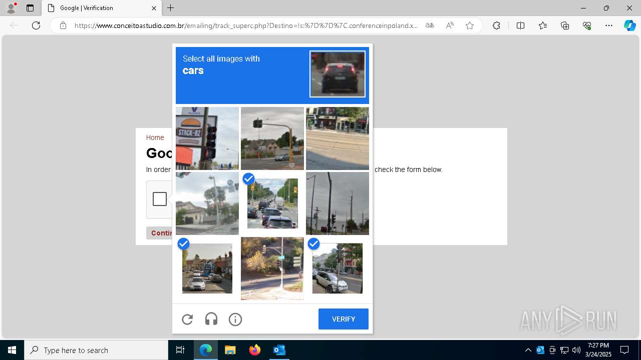Open volume control in system tray
The height and width of the screenshot is (360, 641).
click(x=576, y=350)
